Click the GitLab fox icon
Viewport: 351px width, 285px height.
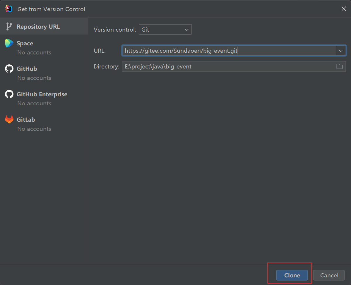click(9, 119)
